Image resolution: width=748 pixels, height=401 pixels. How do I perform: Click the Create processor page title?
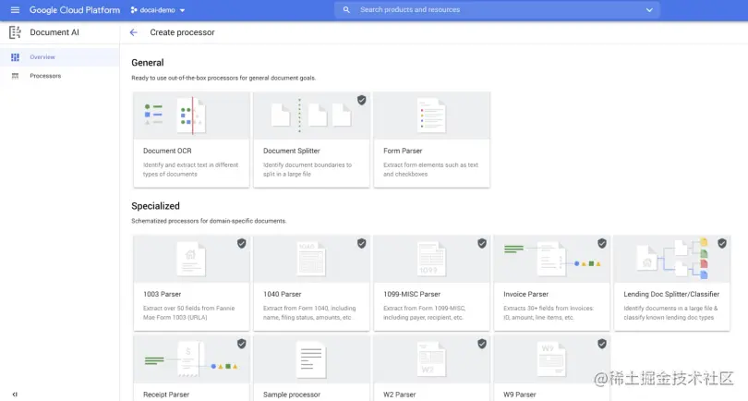tap(182, 32)
